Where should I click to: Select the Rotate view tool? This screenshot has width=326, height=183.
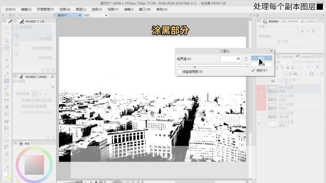pyautogui.click(x=7, y=34)
